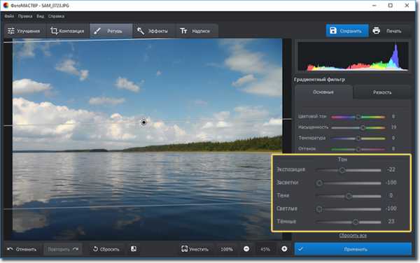Click the printer Печать icon
The height and width of the screenshot is (263, 420).
(x=376, y=31)
